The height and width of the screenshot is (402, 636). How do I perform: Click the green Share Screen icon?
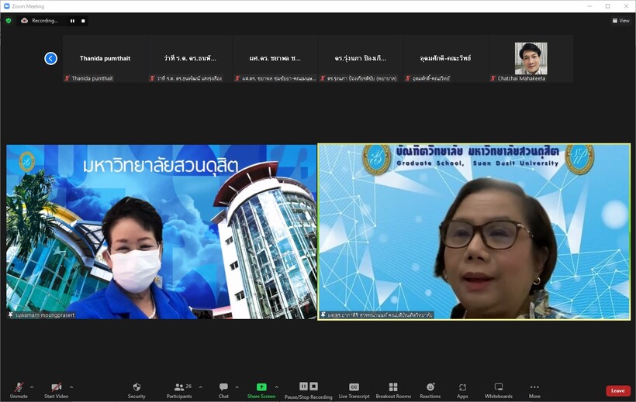click(x=261, y=387)
